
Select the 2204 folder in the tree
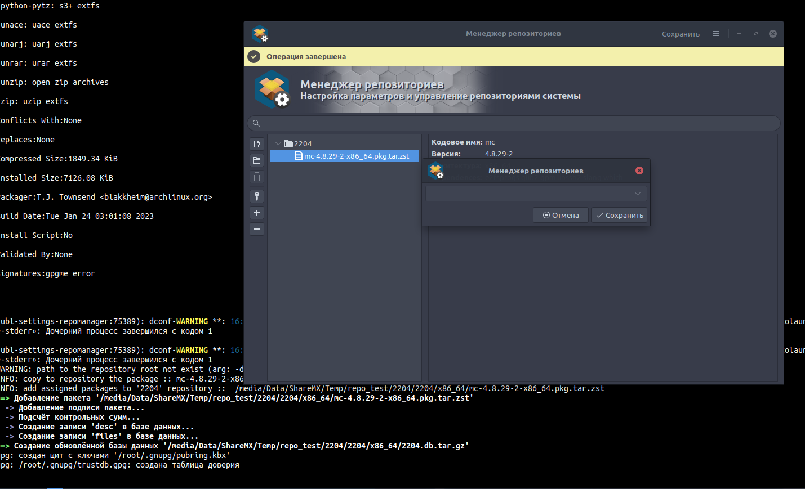(302, 143)
